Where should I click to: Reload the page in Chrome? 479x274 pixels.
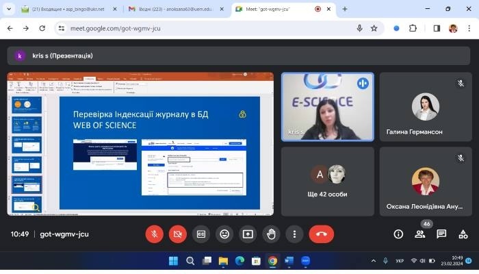click(x=42, y=28)
